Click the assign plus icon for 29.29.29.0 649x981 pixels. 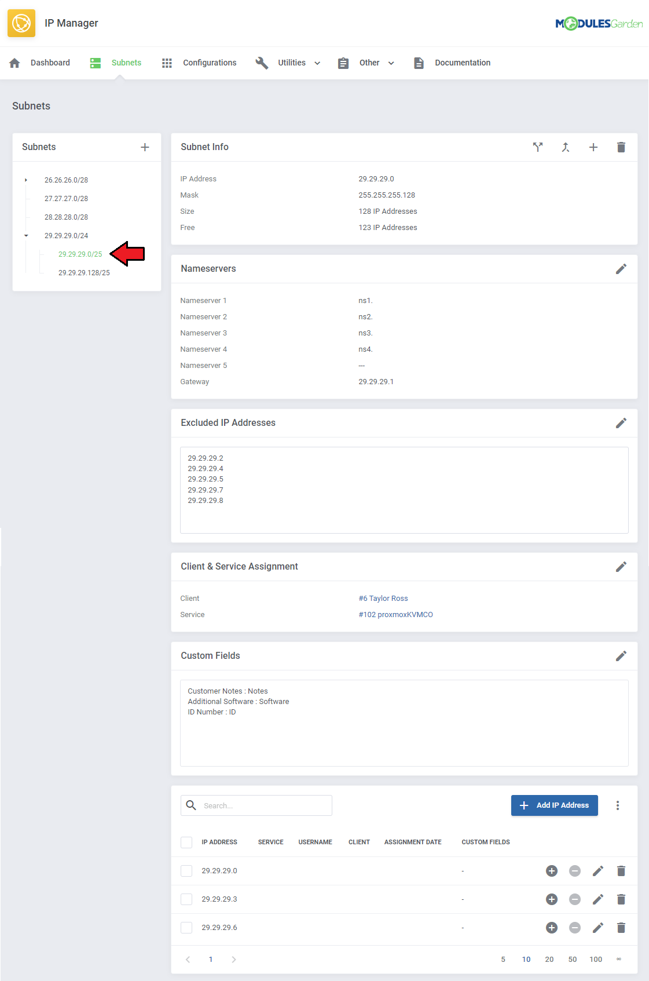tap(552, 871)
